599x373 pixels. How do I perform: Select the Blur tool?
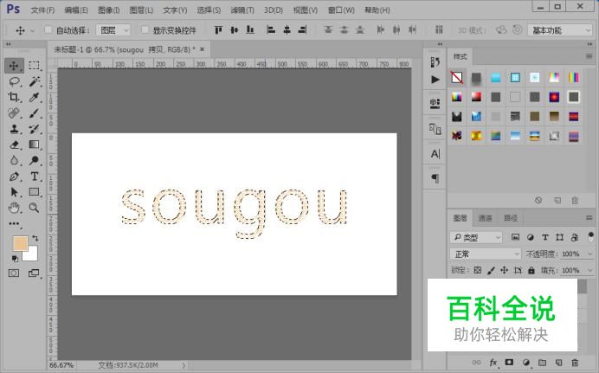14,160
